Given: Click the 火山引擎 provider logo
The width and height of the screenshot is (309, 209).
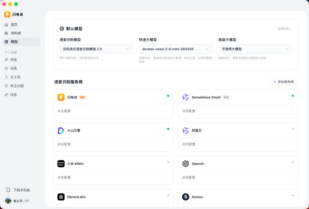Looking at the screenshot, I should tap(61, 130).
